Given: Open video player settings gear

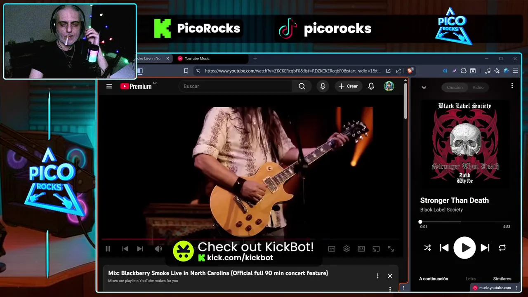Looking at the screenshot, I should pos(346,249).
